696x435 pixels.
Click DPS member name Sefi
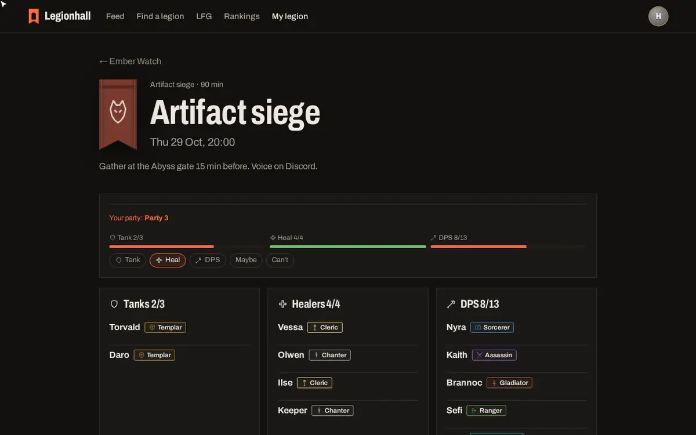455,411
